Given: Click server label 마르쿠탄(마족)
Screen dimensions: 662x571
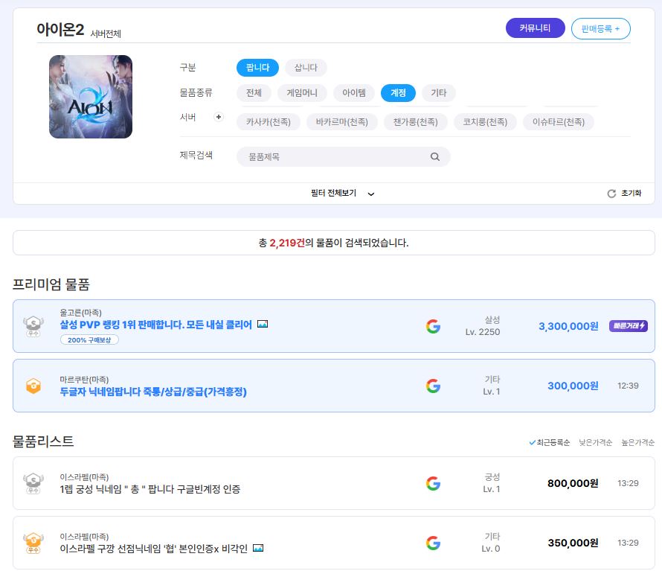Looking at the screenshot, I should click(85, 380).
